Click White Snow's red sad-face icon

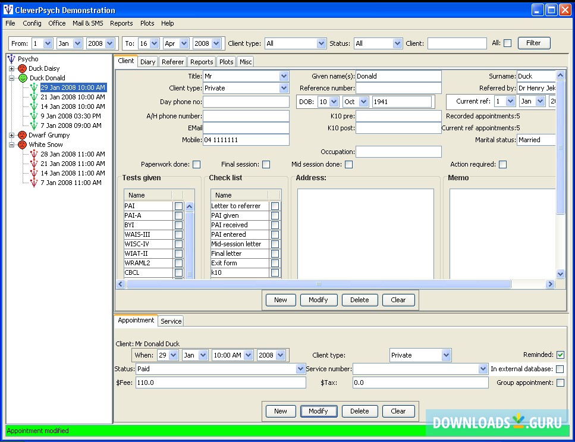[x=23, y=145]
